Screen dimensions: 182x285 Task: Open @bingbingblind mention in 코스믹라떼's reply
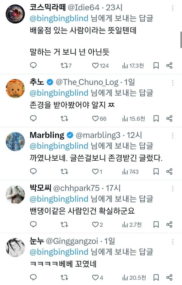(59, 19)
